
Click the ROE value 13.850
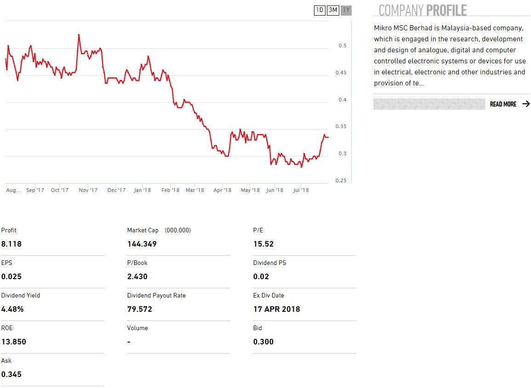(x=14, y=342)
